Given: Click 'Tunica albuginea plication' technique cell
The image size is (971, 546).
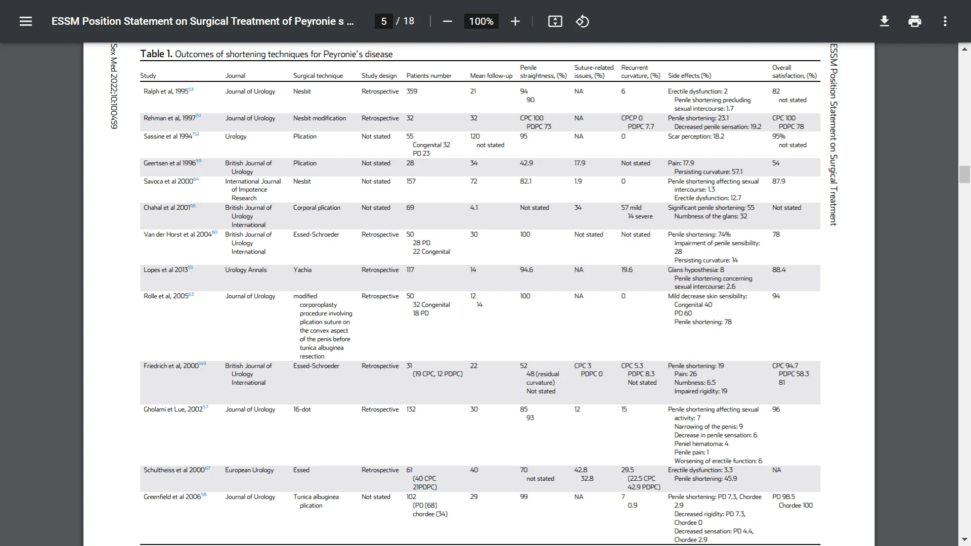Looking at the screenshot, I should pos(316,501).
